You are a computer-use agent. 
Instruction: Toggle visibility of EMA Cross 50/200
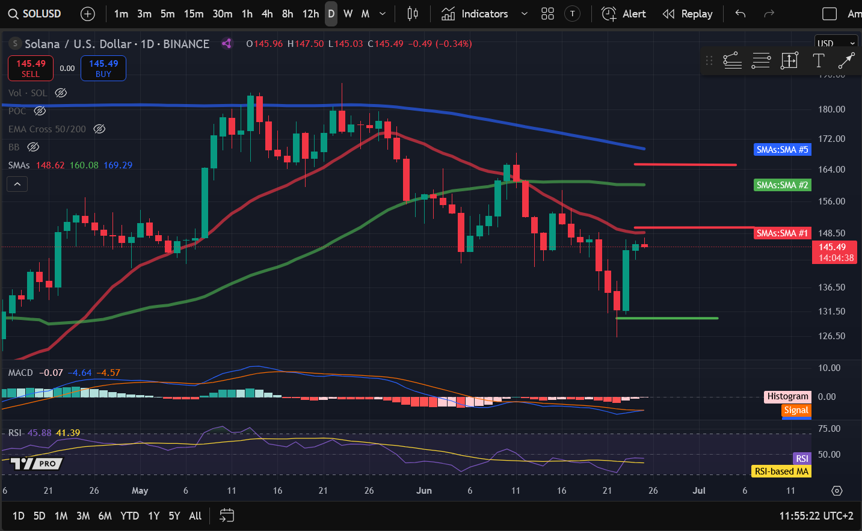(100, 129)
